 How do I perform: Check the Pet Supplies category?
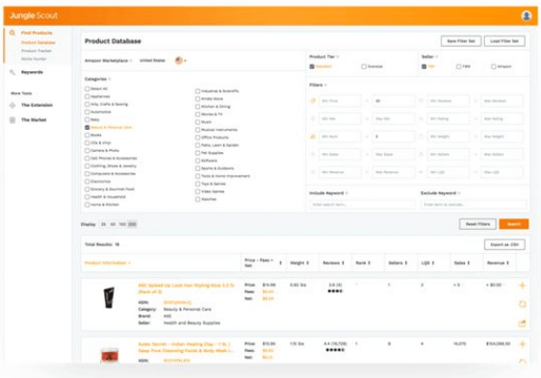197,153
